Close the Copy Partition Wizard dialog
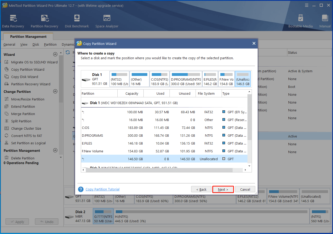Image resolution: width=333 pixels, height=234 pixels. click(254, 44)
